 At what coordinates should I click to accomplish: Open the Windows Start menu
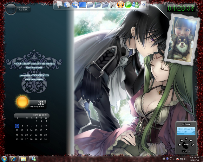[x=4, y=158]
